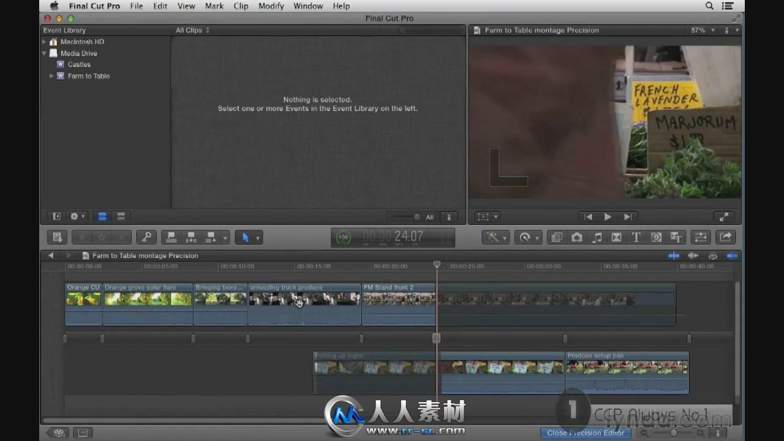Toggle Event Library visibility button

click(x=56, y=216)
